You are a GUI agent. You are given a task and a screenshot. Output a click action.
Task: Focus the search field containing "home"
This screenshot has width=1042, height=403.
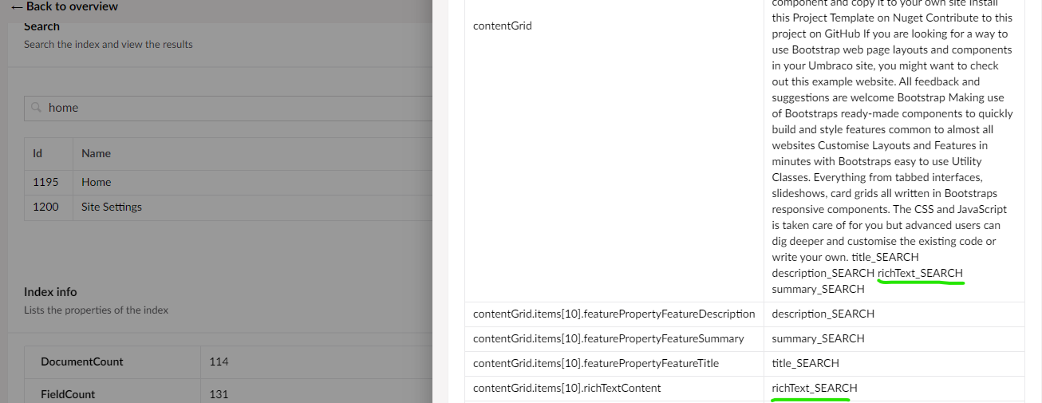(x=228, y=108)
